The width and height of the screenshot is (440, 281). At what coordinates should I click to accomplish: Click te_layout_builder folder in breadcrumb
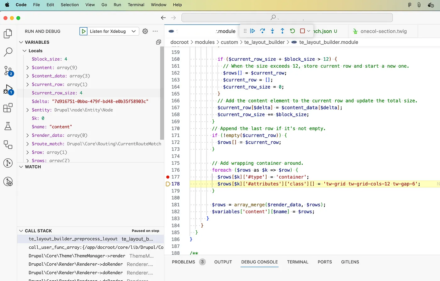click(264, 42)
